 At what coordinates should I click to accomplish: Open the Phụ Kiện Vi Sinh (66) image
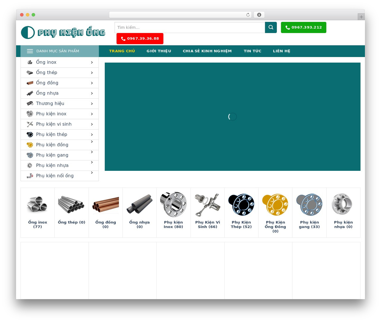pos(207,205)
